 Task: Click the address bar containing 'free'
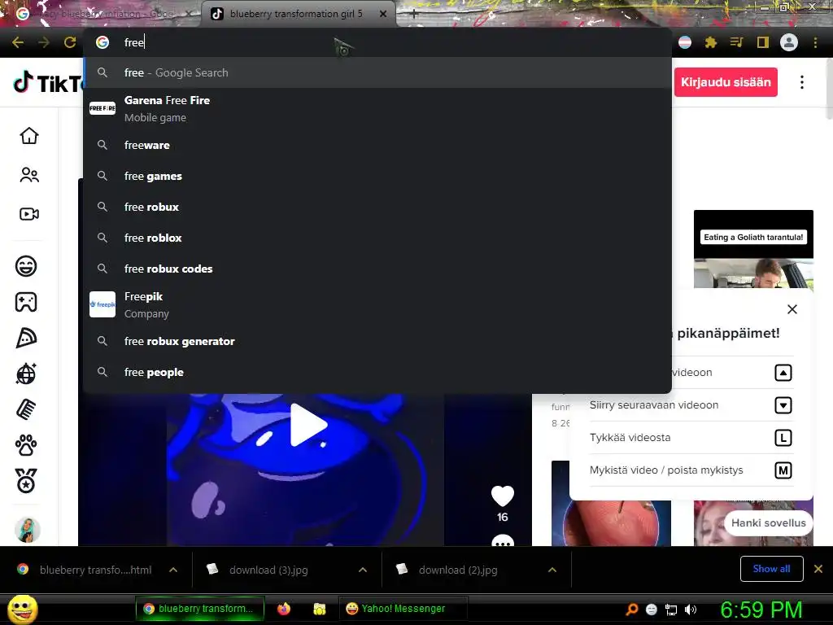377,42
